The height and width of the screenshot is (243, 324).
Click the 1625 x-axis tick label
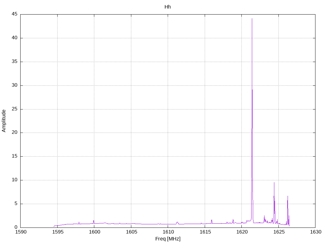click(278, 232)
